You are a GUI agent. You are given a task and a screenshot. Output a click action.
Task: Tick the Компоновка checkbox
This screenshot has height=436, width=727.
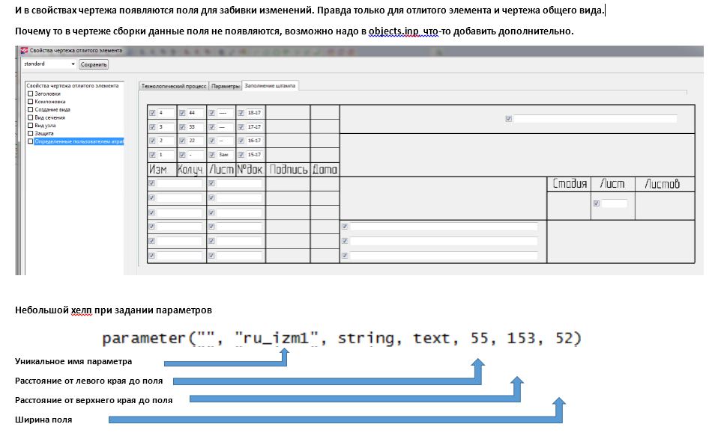click(x=31, y=102)
